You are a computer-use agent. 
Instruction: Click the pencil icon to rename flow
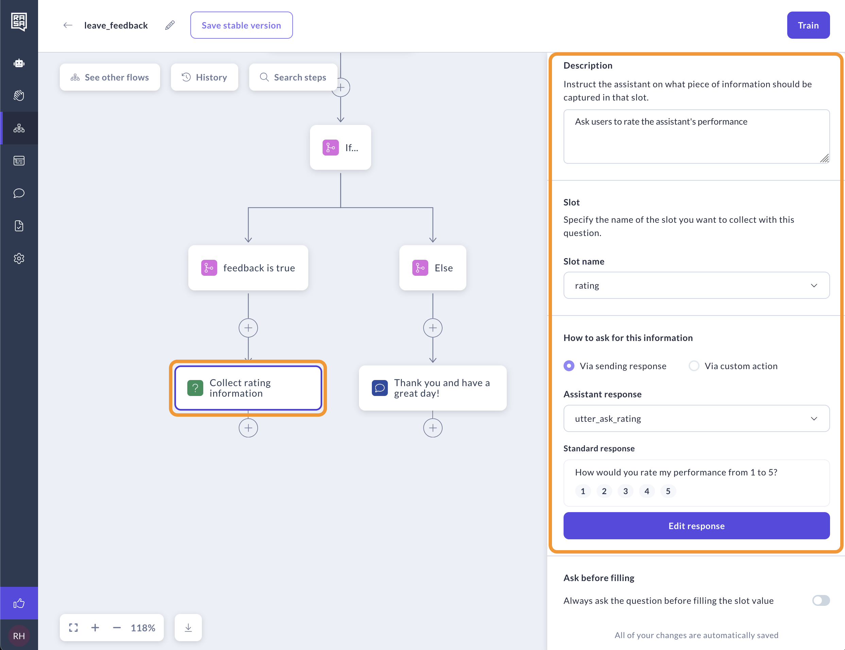tap(170, 25)
